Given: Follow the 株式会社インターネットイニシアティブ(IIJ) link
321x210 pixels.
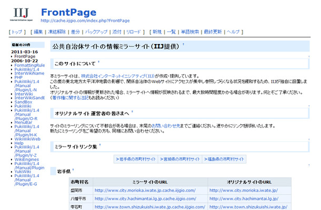Looking at the screenshot, I should click(118, 76).
